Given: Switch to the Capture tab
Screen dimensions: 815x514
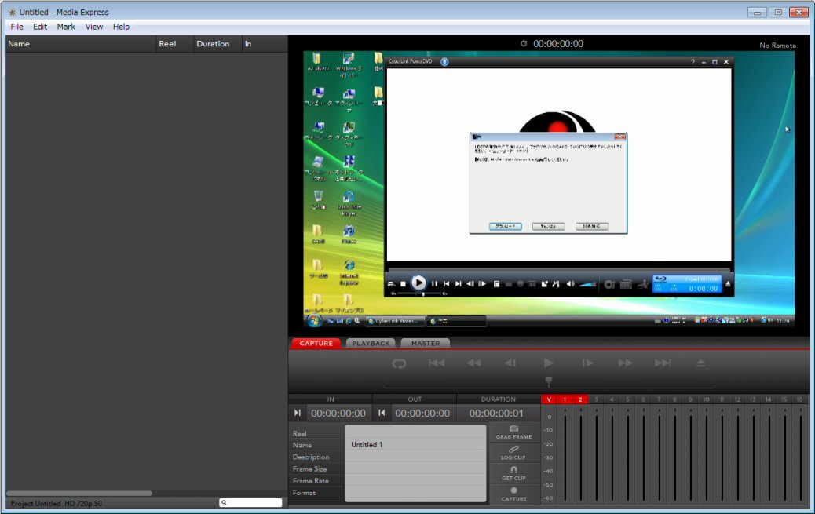Looking at the screenshot, I should 316,343.
